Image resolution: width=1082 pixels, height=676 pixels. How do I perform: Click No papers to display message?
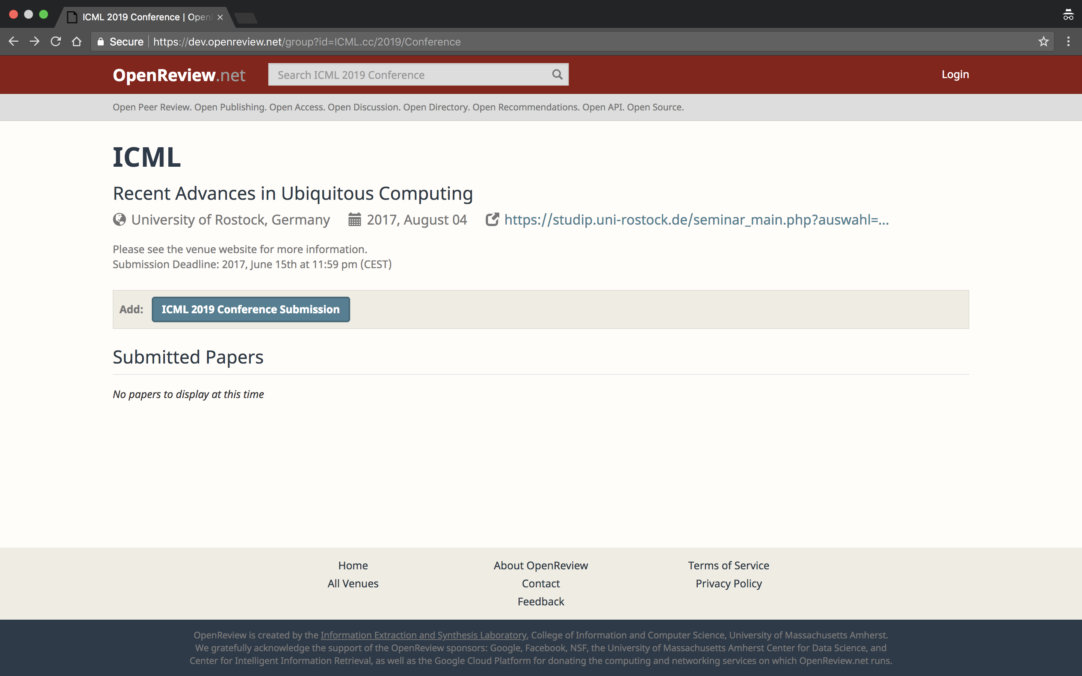click(188, 394)
